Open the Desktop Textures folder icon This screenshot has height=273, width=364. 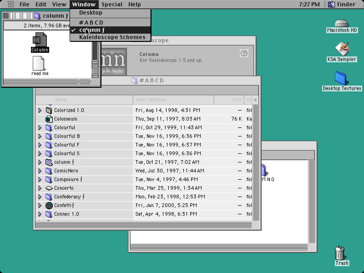tap(340, 78)
